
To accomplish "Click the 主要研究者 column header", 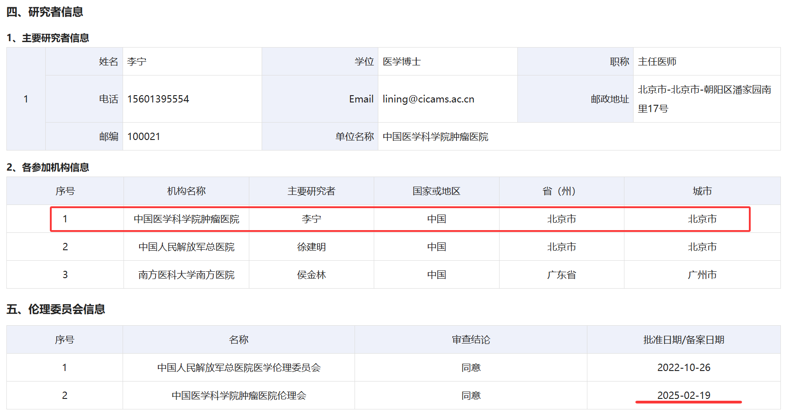I will (312, 191).
